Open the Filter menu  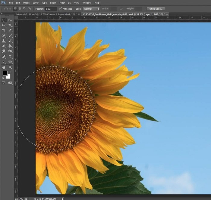pos(62,3)
